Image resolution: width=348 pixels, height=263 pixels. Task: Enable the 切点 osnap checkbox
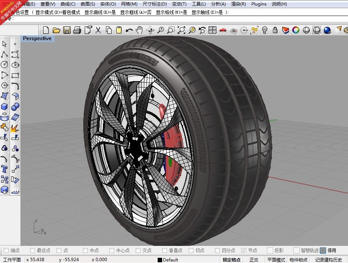(191, 251)
